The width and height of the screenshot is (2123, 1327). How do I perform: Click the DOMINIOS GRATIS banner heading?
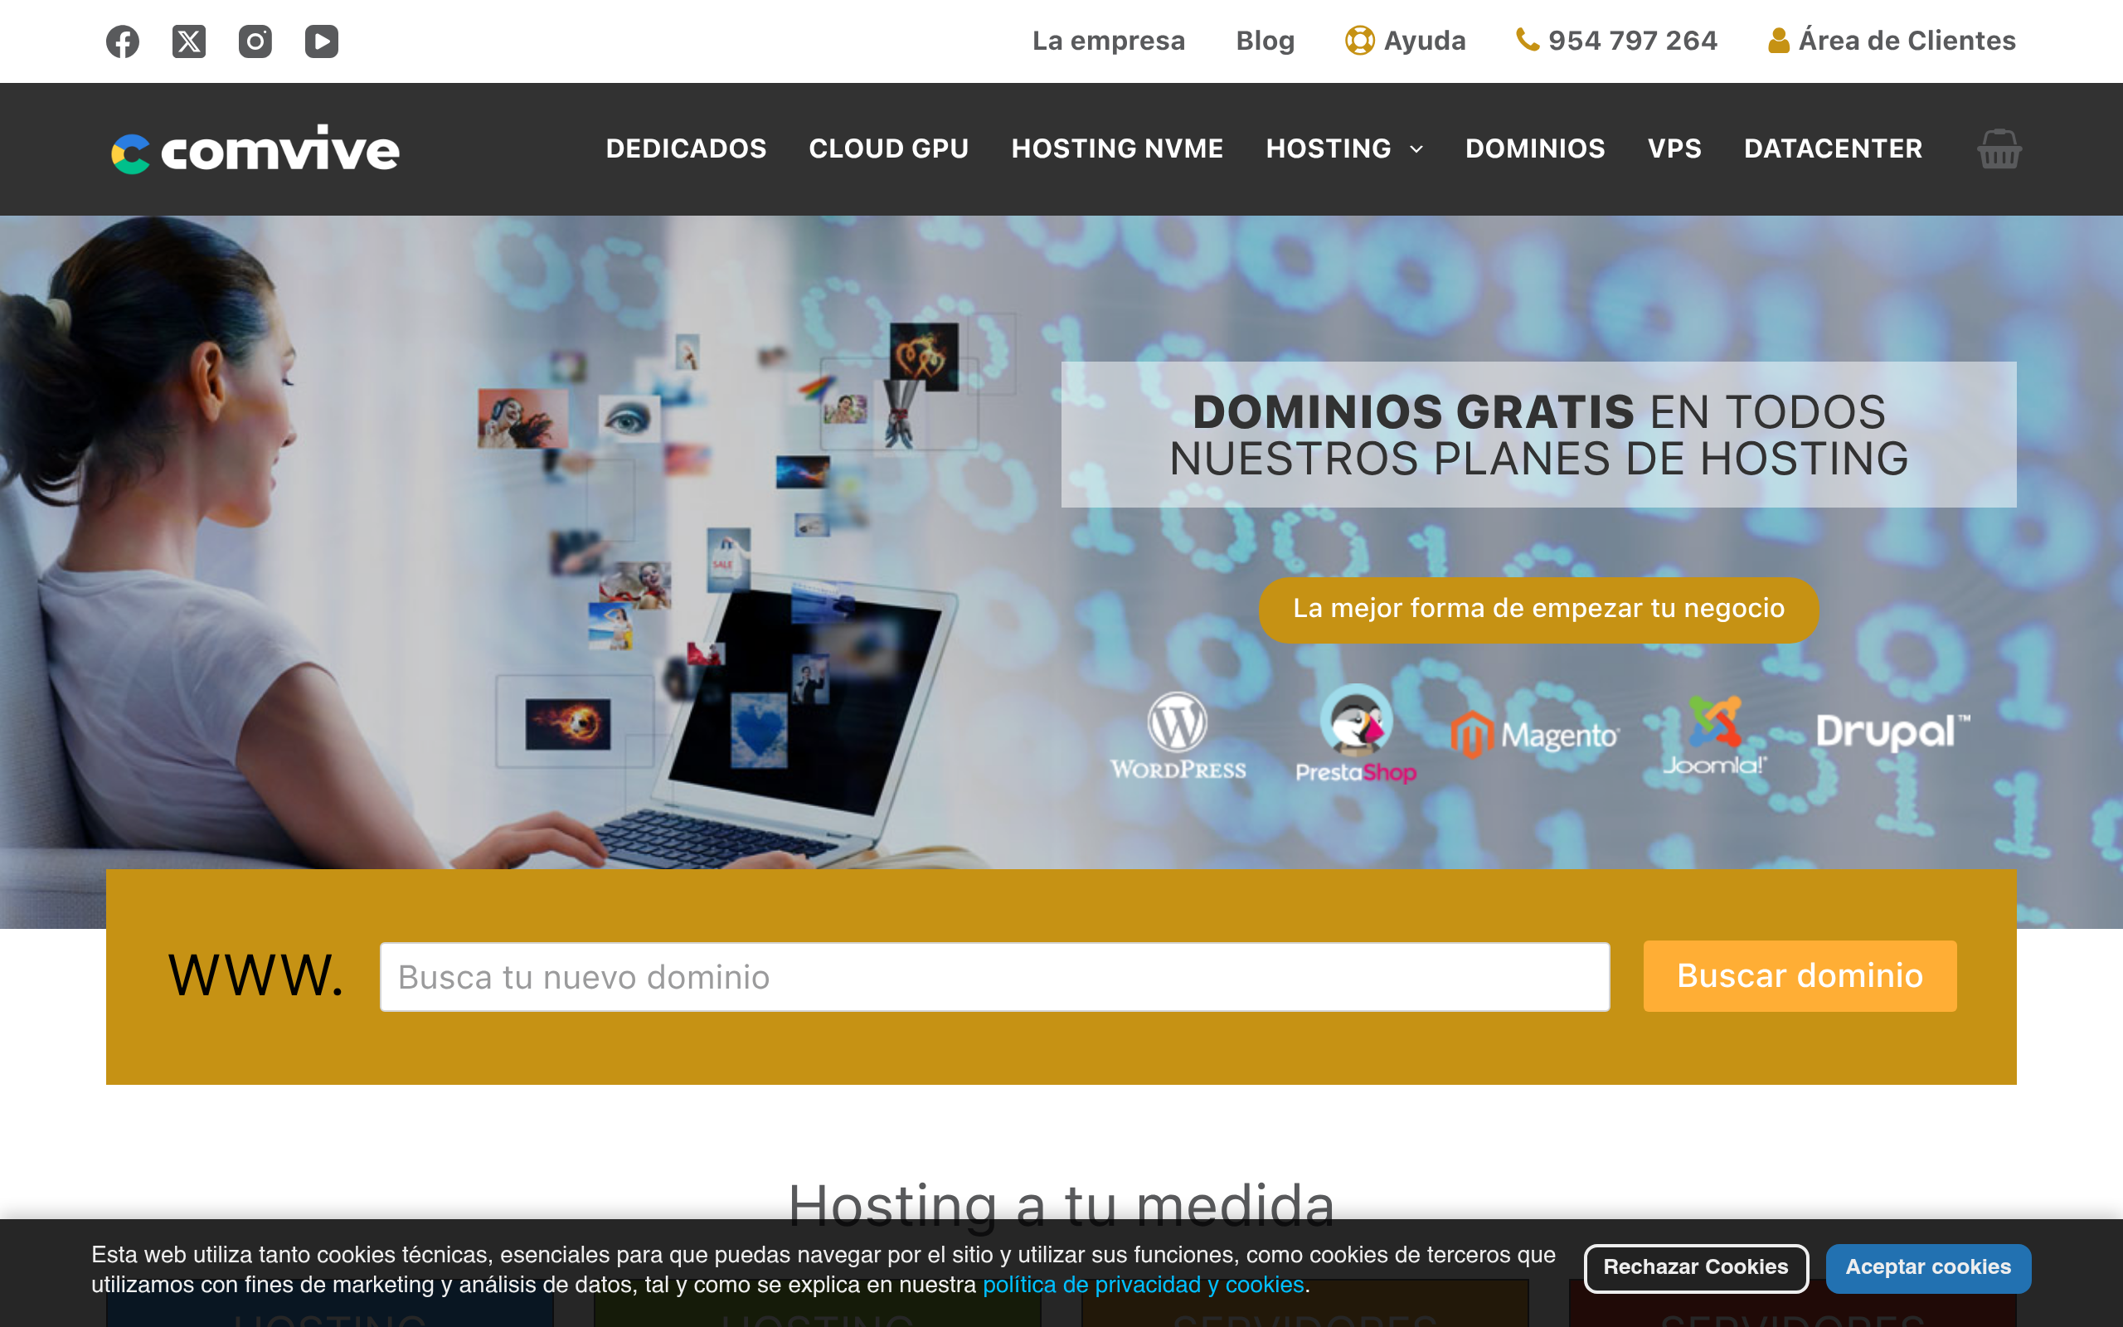[x=1538, y=435]
